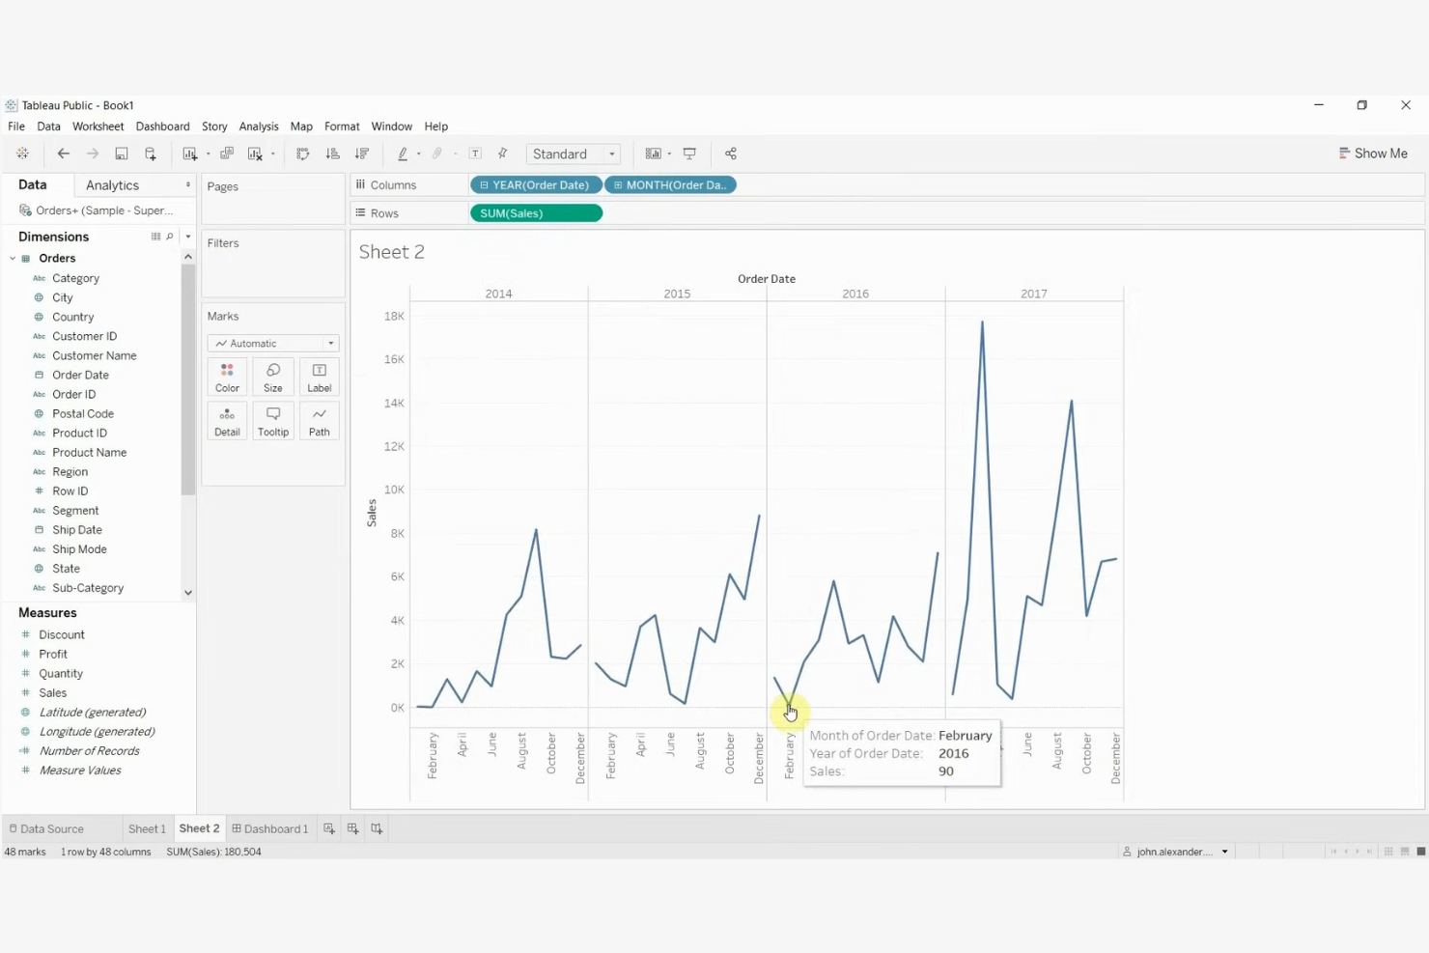Click the Show Me button
This screenshot has width=1429, height=953.
tap(1373, 153)
